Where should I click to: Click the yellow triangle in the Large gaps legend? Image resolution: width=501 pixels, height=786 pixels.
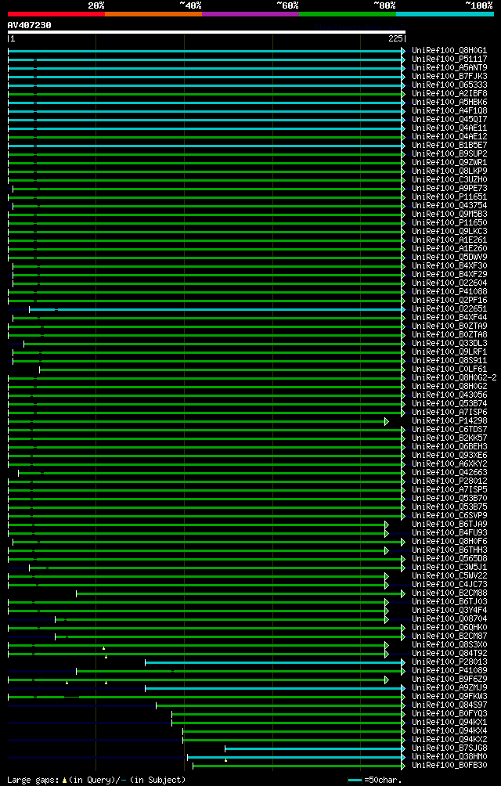point(65,780)
